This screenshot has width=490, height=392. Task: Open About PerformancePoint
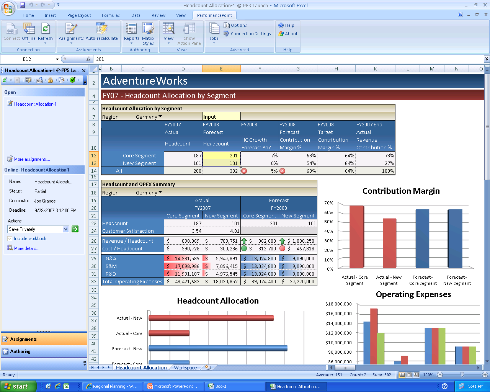[x=288, y=34]
